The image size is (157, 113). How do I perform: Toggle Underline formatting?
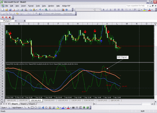(x=111, y=10)
